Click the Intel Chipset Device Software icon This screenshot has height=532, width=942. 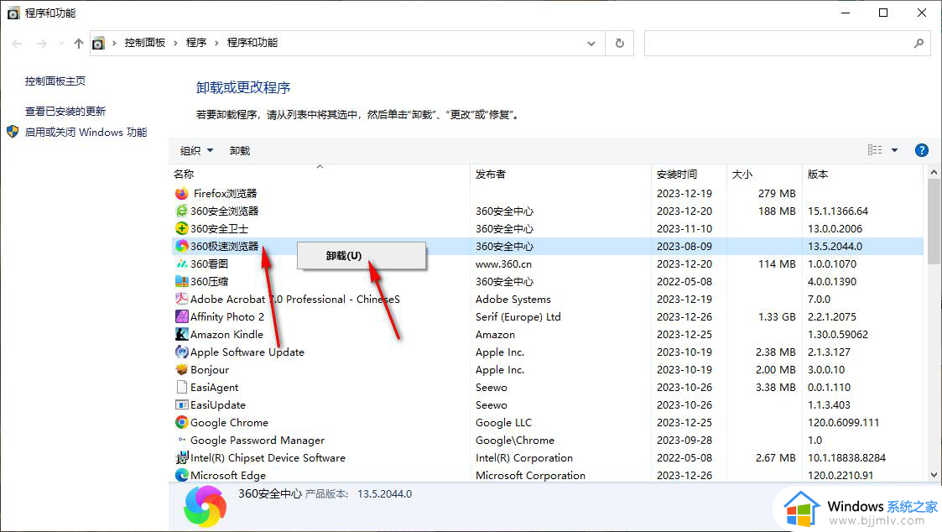click(181, 457)
